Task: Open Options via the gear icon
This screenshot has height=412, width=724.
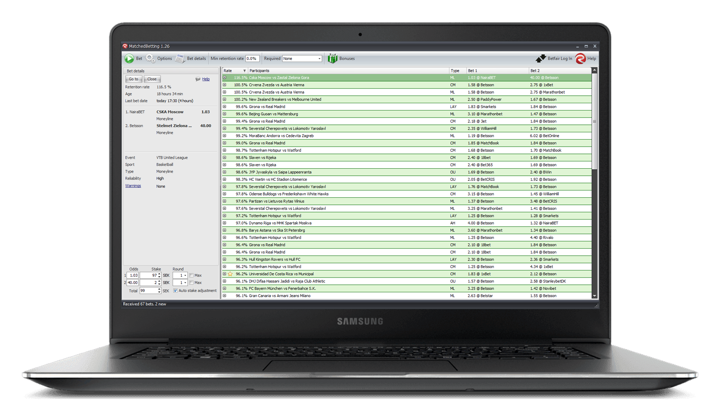Action: point(150,58)
